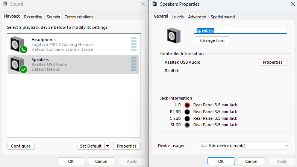Switch to the Levels tab
Image resolution: width=297 pixels, height=167 pixels.
178,17
